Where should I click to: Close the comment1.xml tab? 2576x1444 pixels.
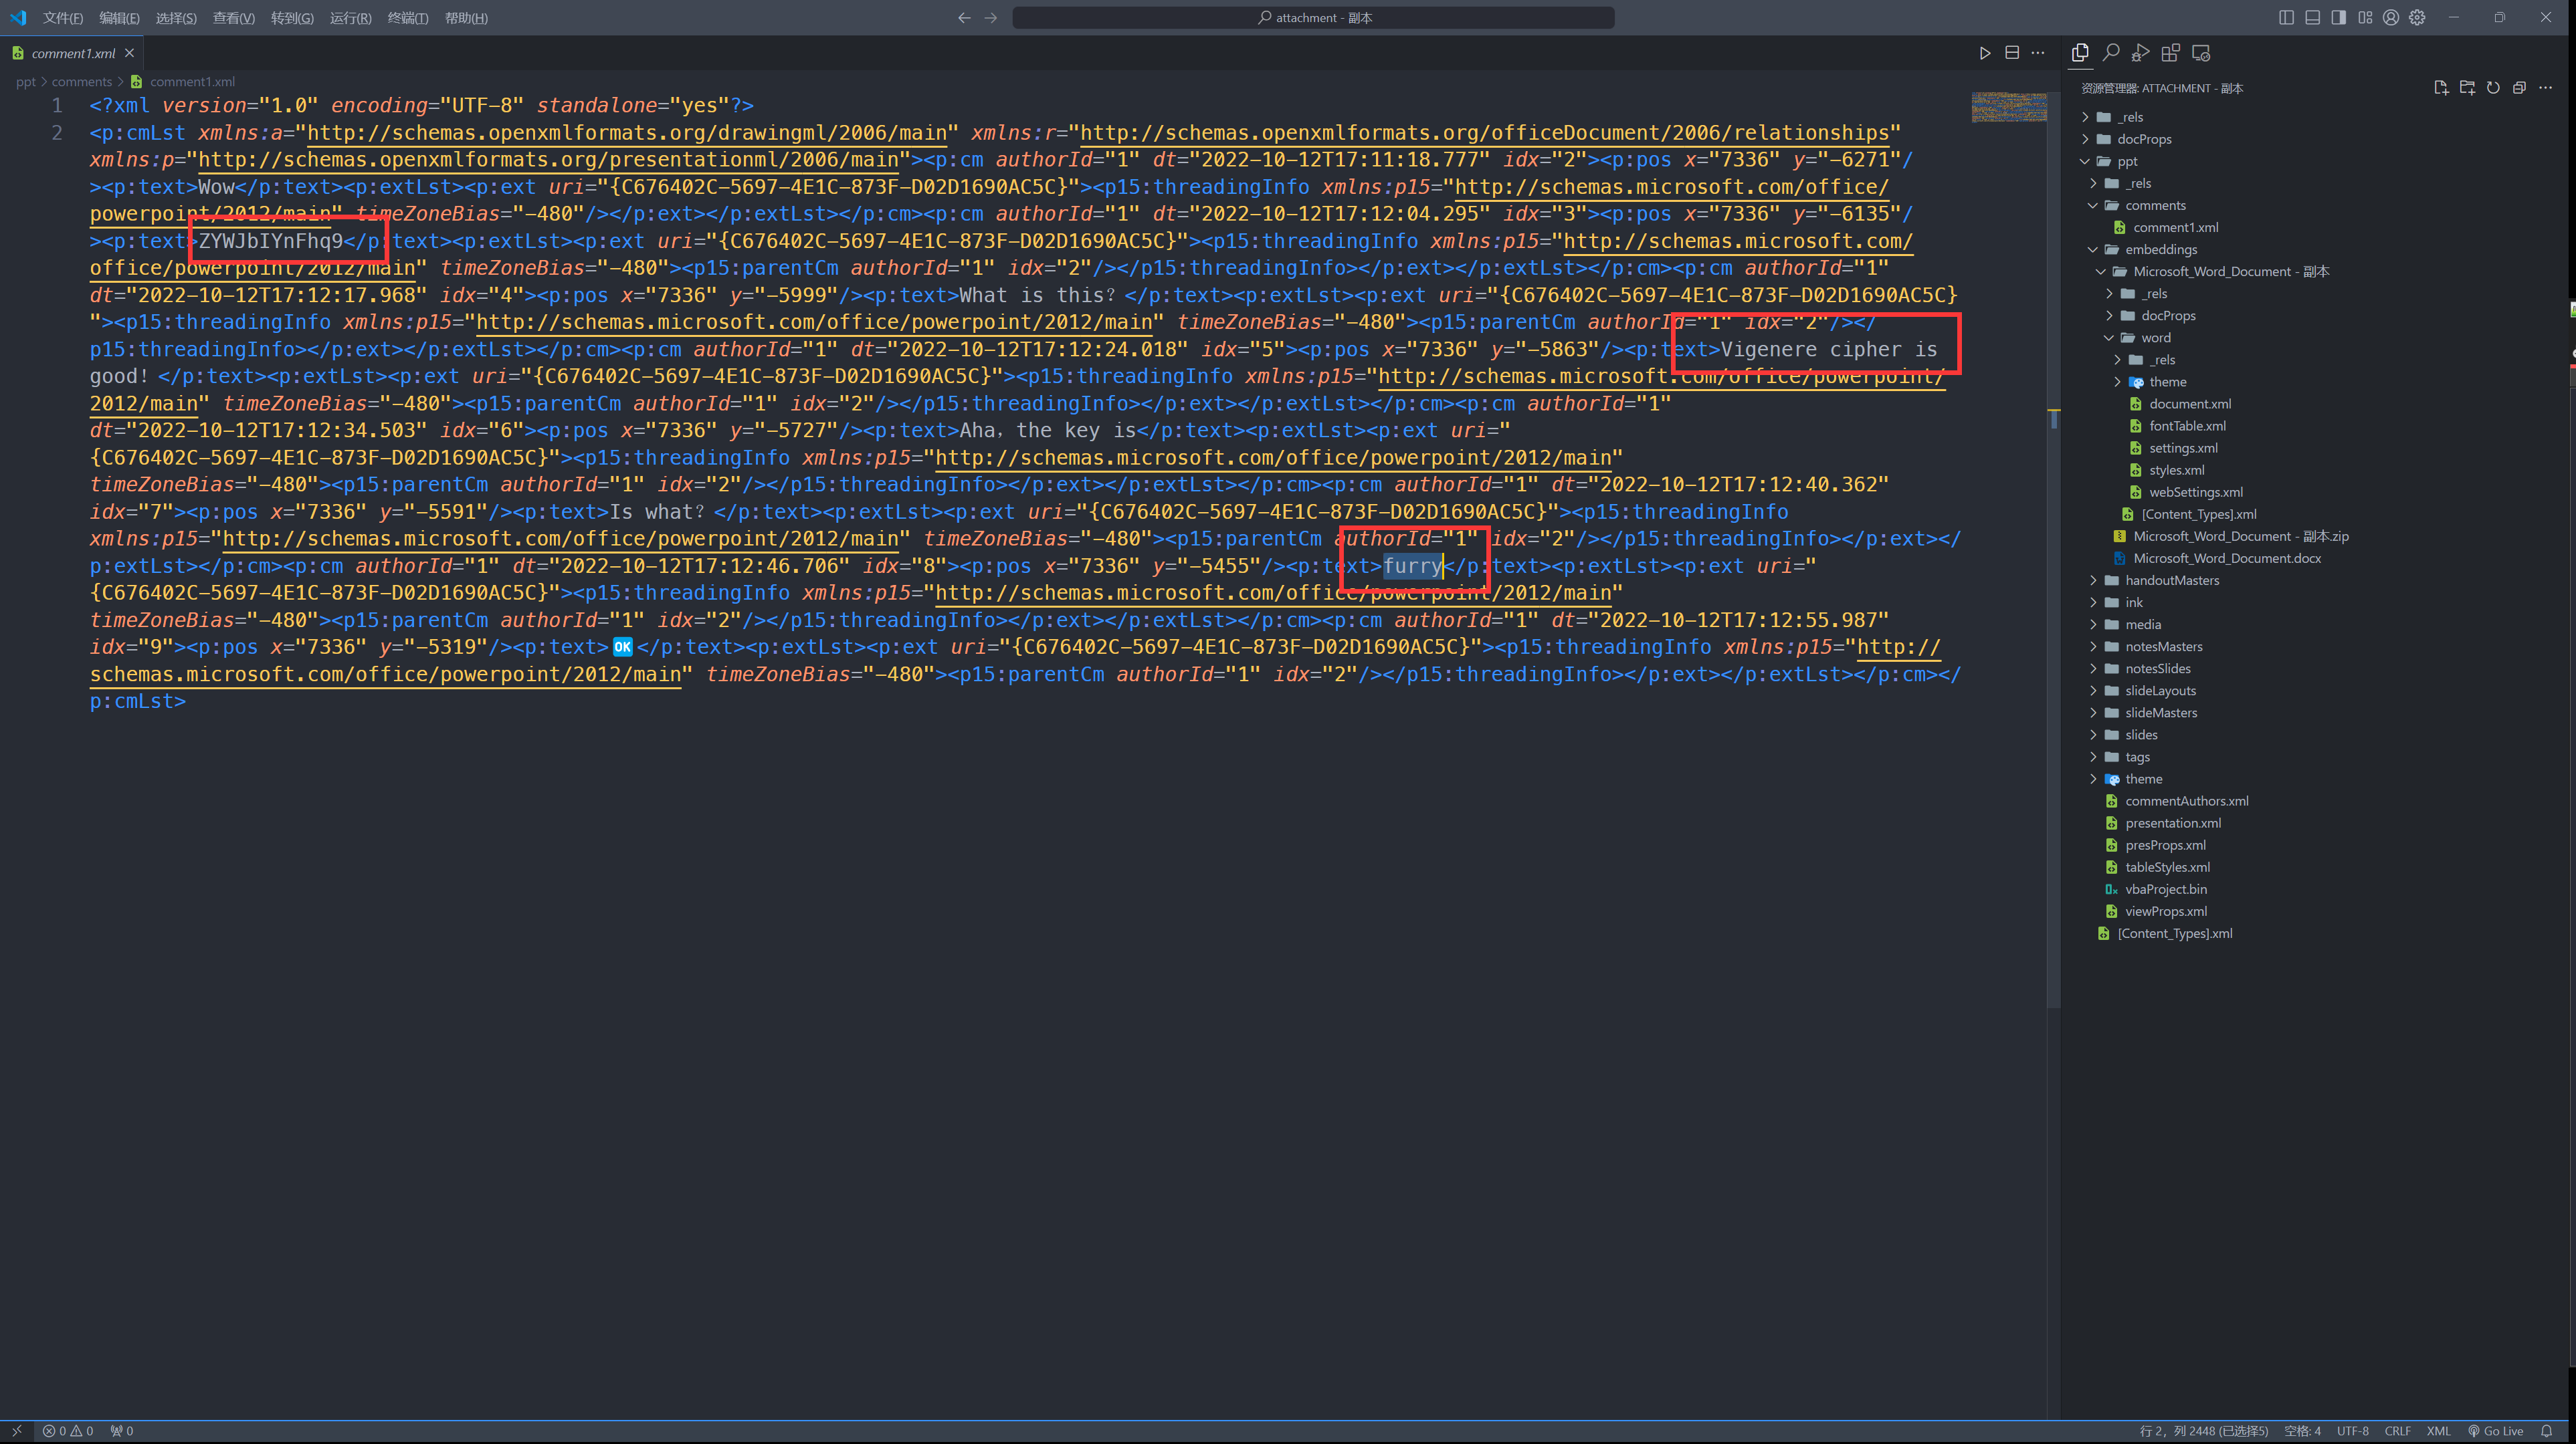[x=129, y=53]
